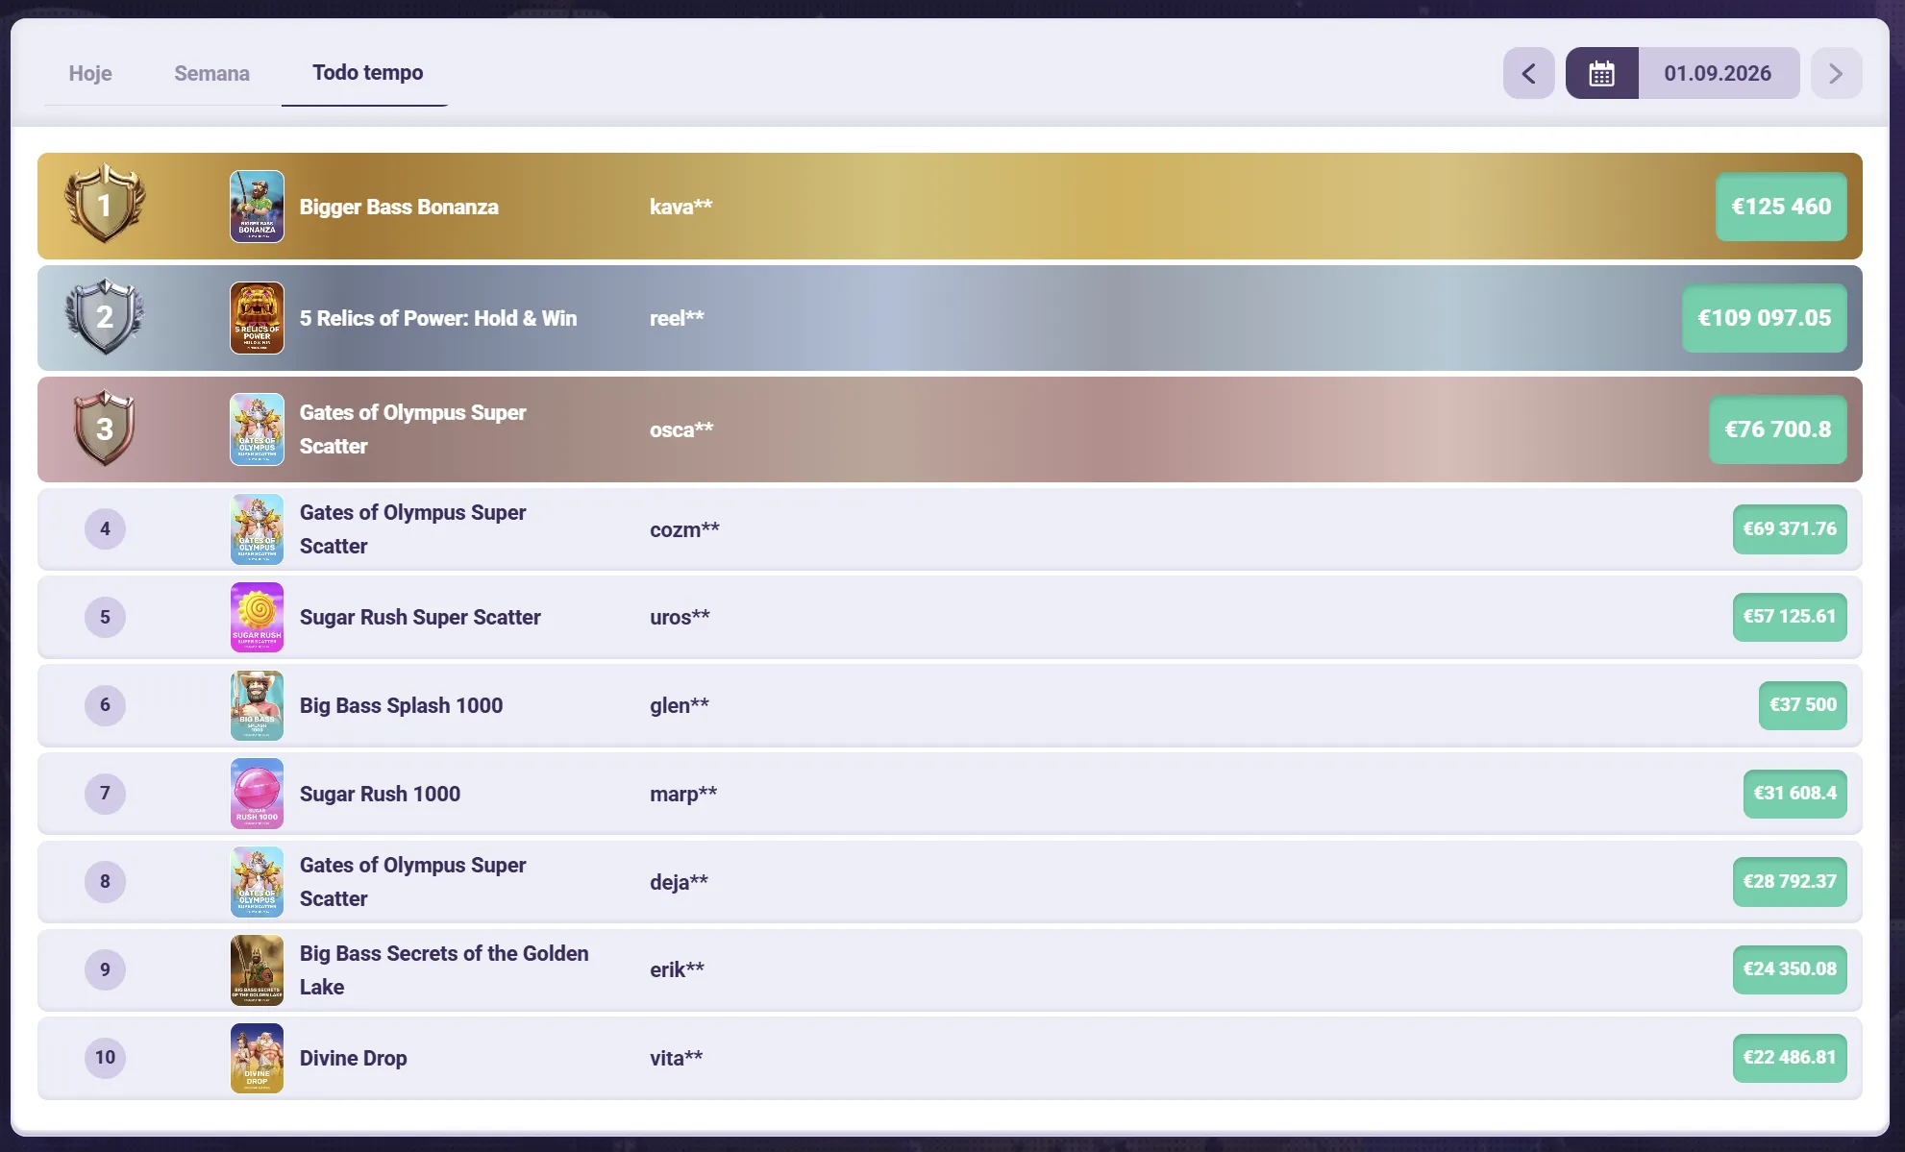Open the Sugar Rush Super Scatter thumbnail
Image resolution: width=1905 pixels, height=1152 pixels.
[x=257, y=617]
